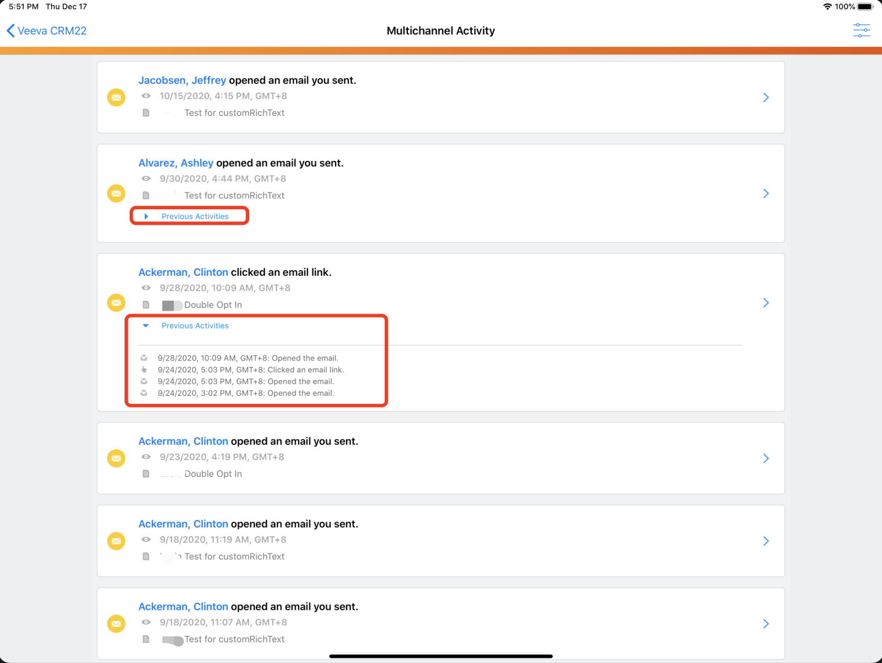Image resolution: width=882 pixels, height=663 pixels.
Task: Open Ackerman, Clinton link in clicked-link card
Action: (183, 272)
